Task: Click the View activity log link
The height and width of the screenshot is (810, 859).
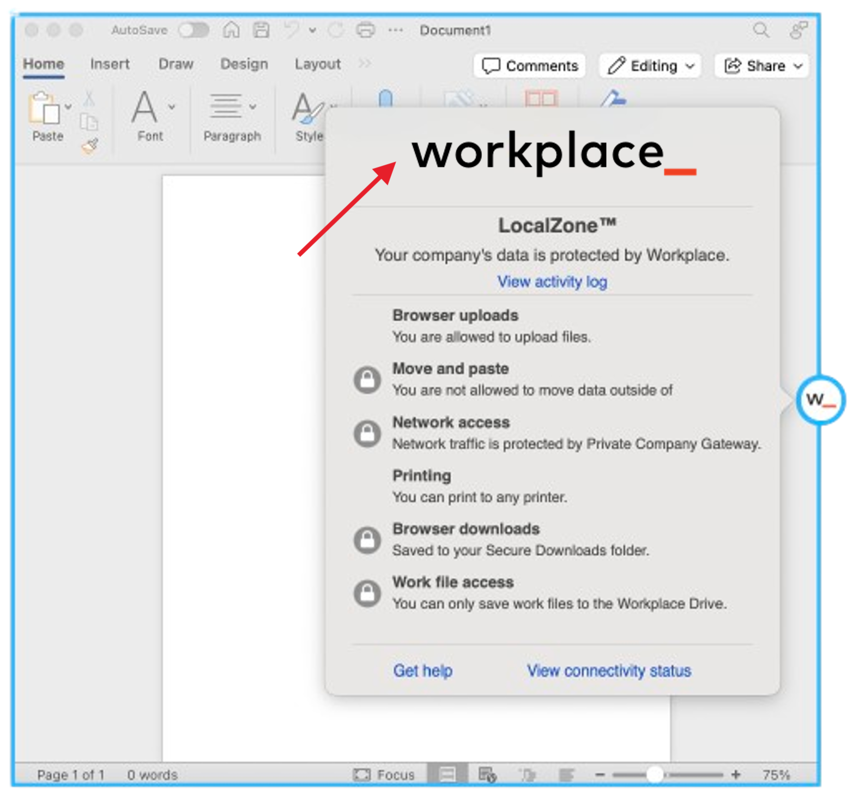Action: (x=552, y=282)
